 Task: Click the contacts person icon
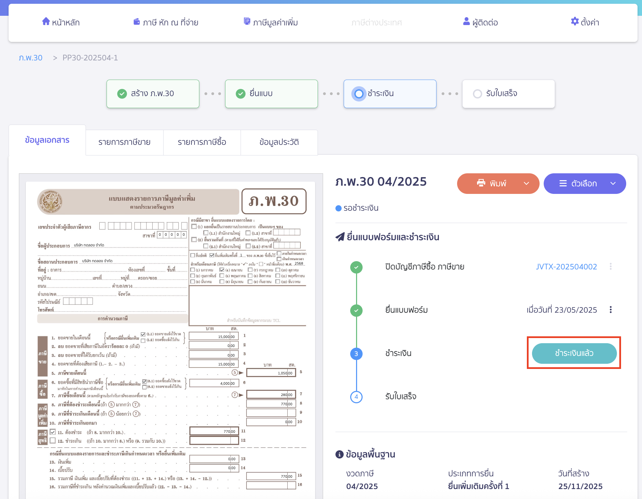(466, 22)
